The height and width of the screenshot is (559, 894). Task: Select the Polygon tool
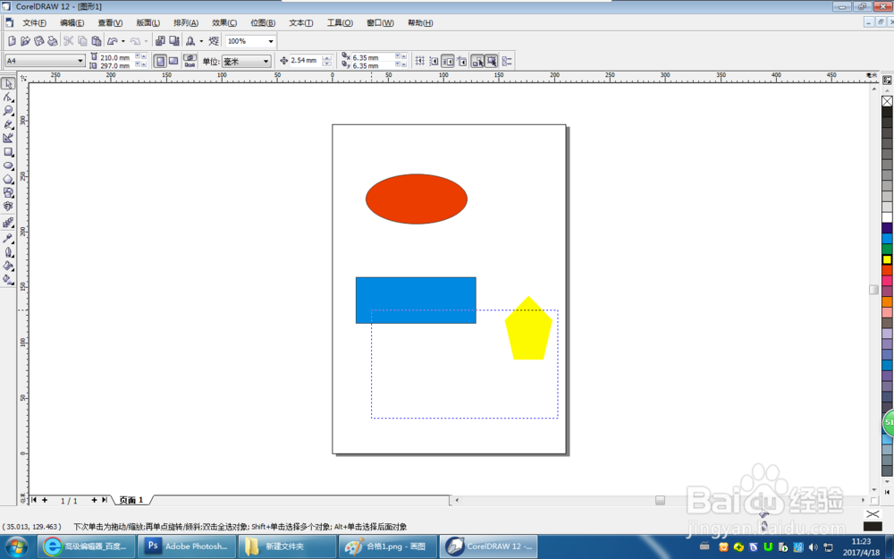pos(8,180)
